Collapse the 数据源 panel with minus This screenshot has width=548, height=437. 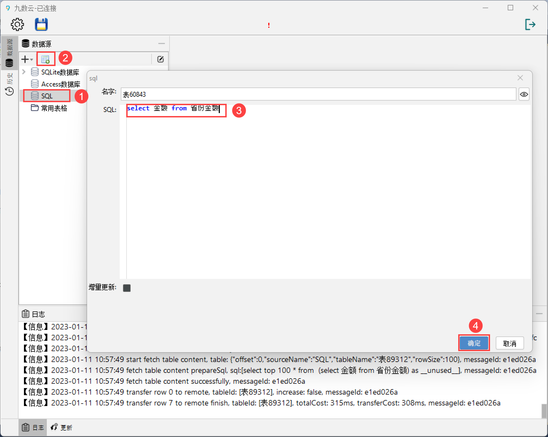[162, 43]
